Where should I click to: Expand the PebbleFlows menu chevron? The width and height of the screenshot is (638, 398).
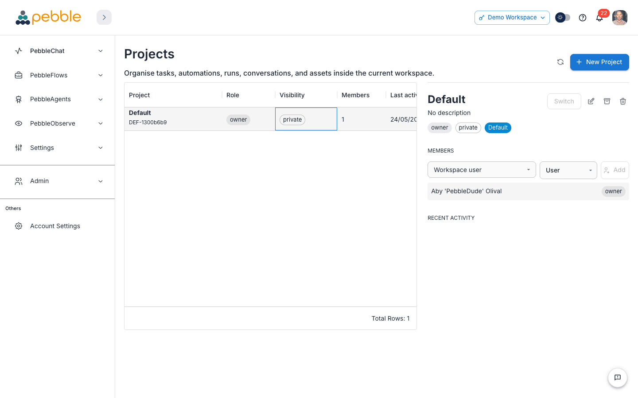pyautogui.click(x=101, y=75)
